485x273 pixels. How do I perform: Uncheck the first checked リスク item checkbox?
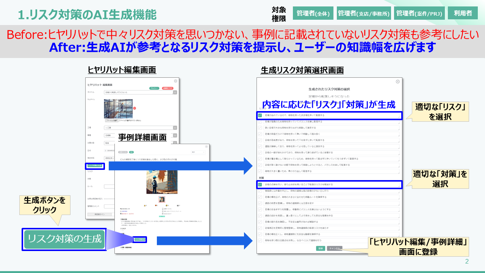(x=260, y=115)
